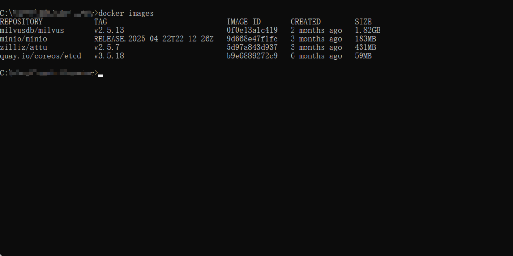Image resolution: width=513 pixels, height=256 pixels.
Task: Click repository name zilliz/attu
Action: [24, 47]
